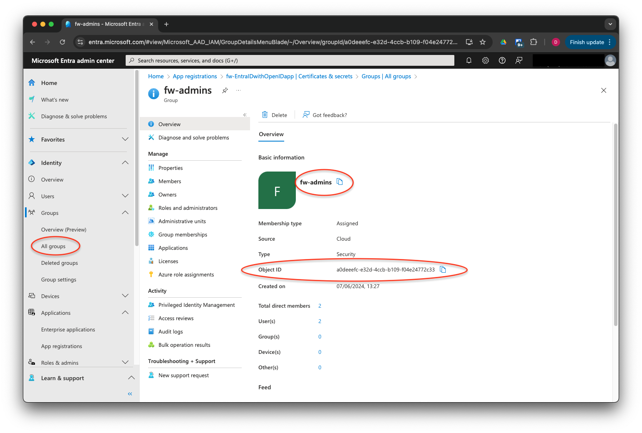Copy the fw-admins group name
This screenshot has height=433, width=642.
[340, 182]
